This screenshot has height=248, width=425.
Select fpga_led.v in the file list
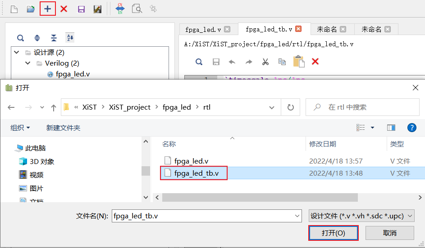point(191,161)
